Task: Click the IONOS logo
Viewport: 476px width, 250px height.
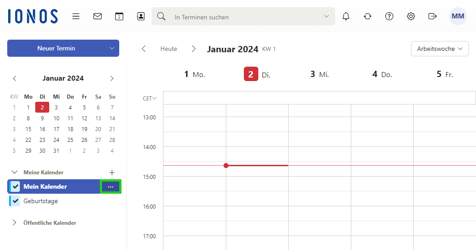Action: coord(33,16)
